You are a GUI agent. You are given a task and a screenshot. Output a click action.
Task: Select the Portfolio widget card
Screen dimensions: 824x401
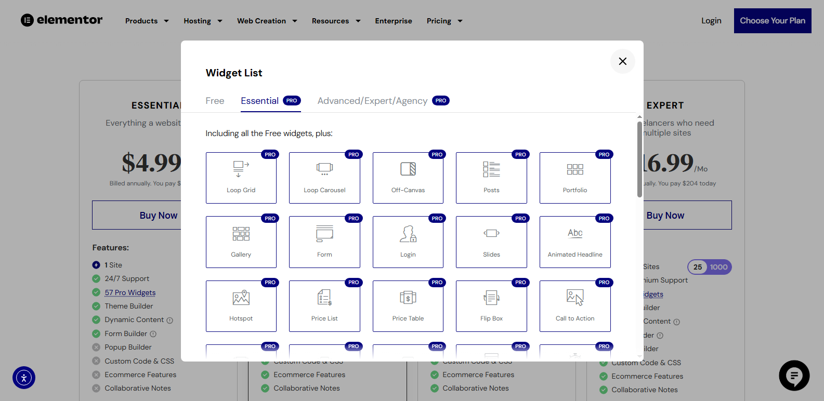(575, 178)
